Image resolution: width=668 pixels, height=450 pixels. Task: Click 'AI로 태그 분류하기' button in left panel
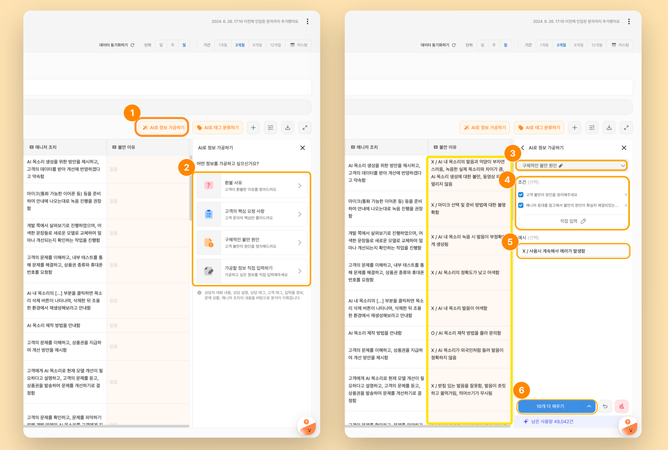pyautogui.click(x=218, y=128)
